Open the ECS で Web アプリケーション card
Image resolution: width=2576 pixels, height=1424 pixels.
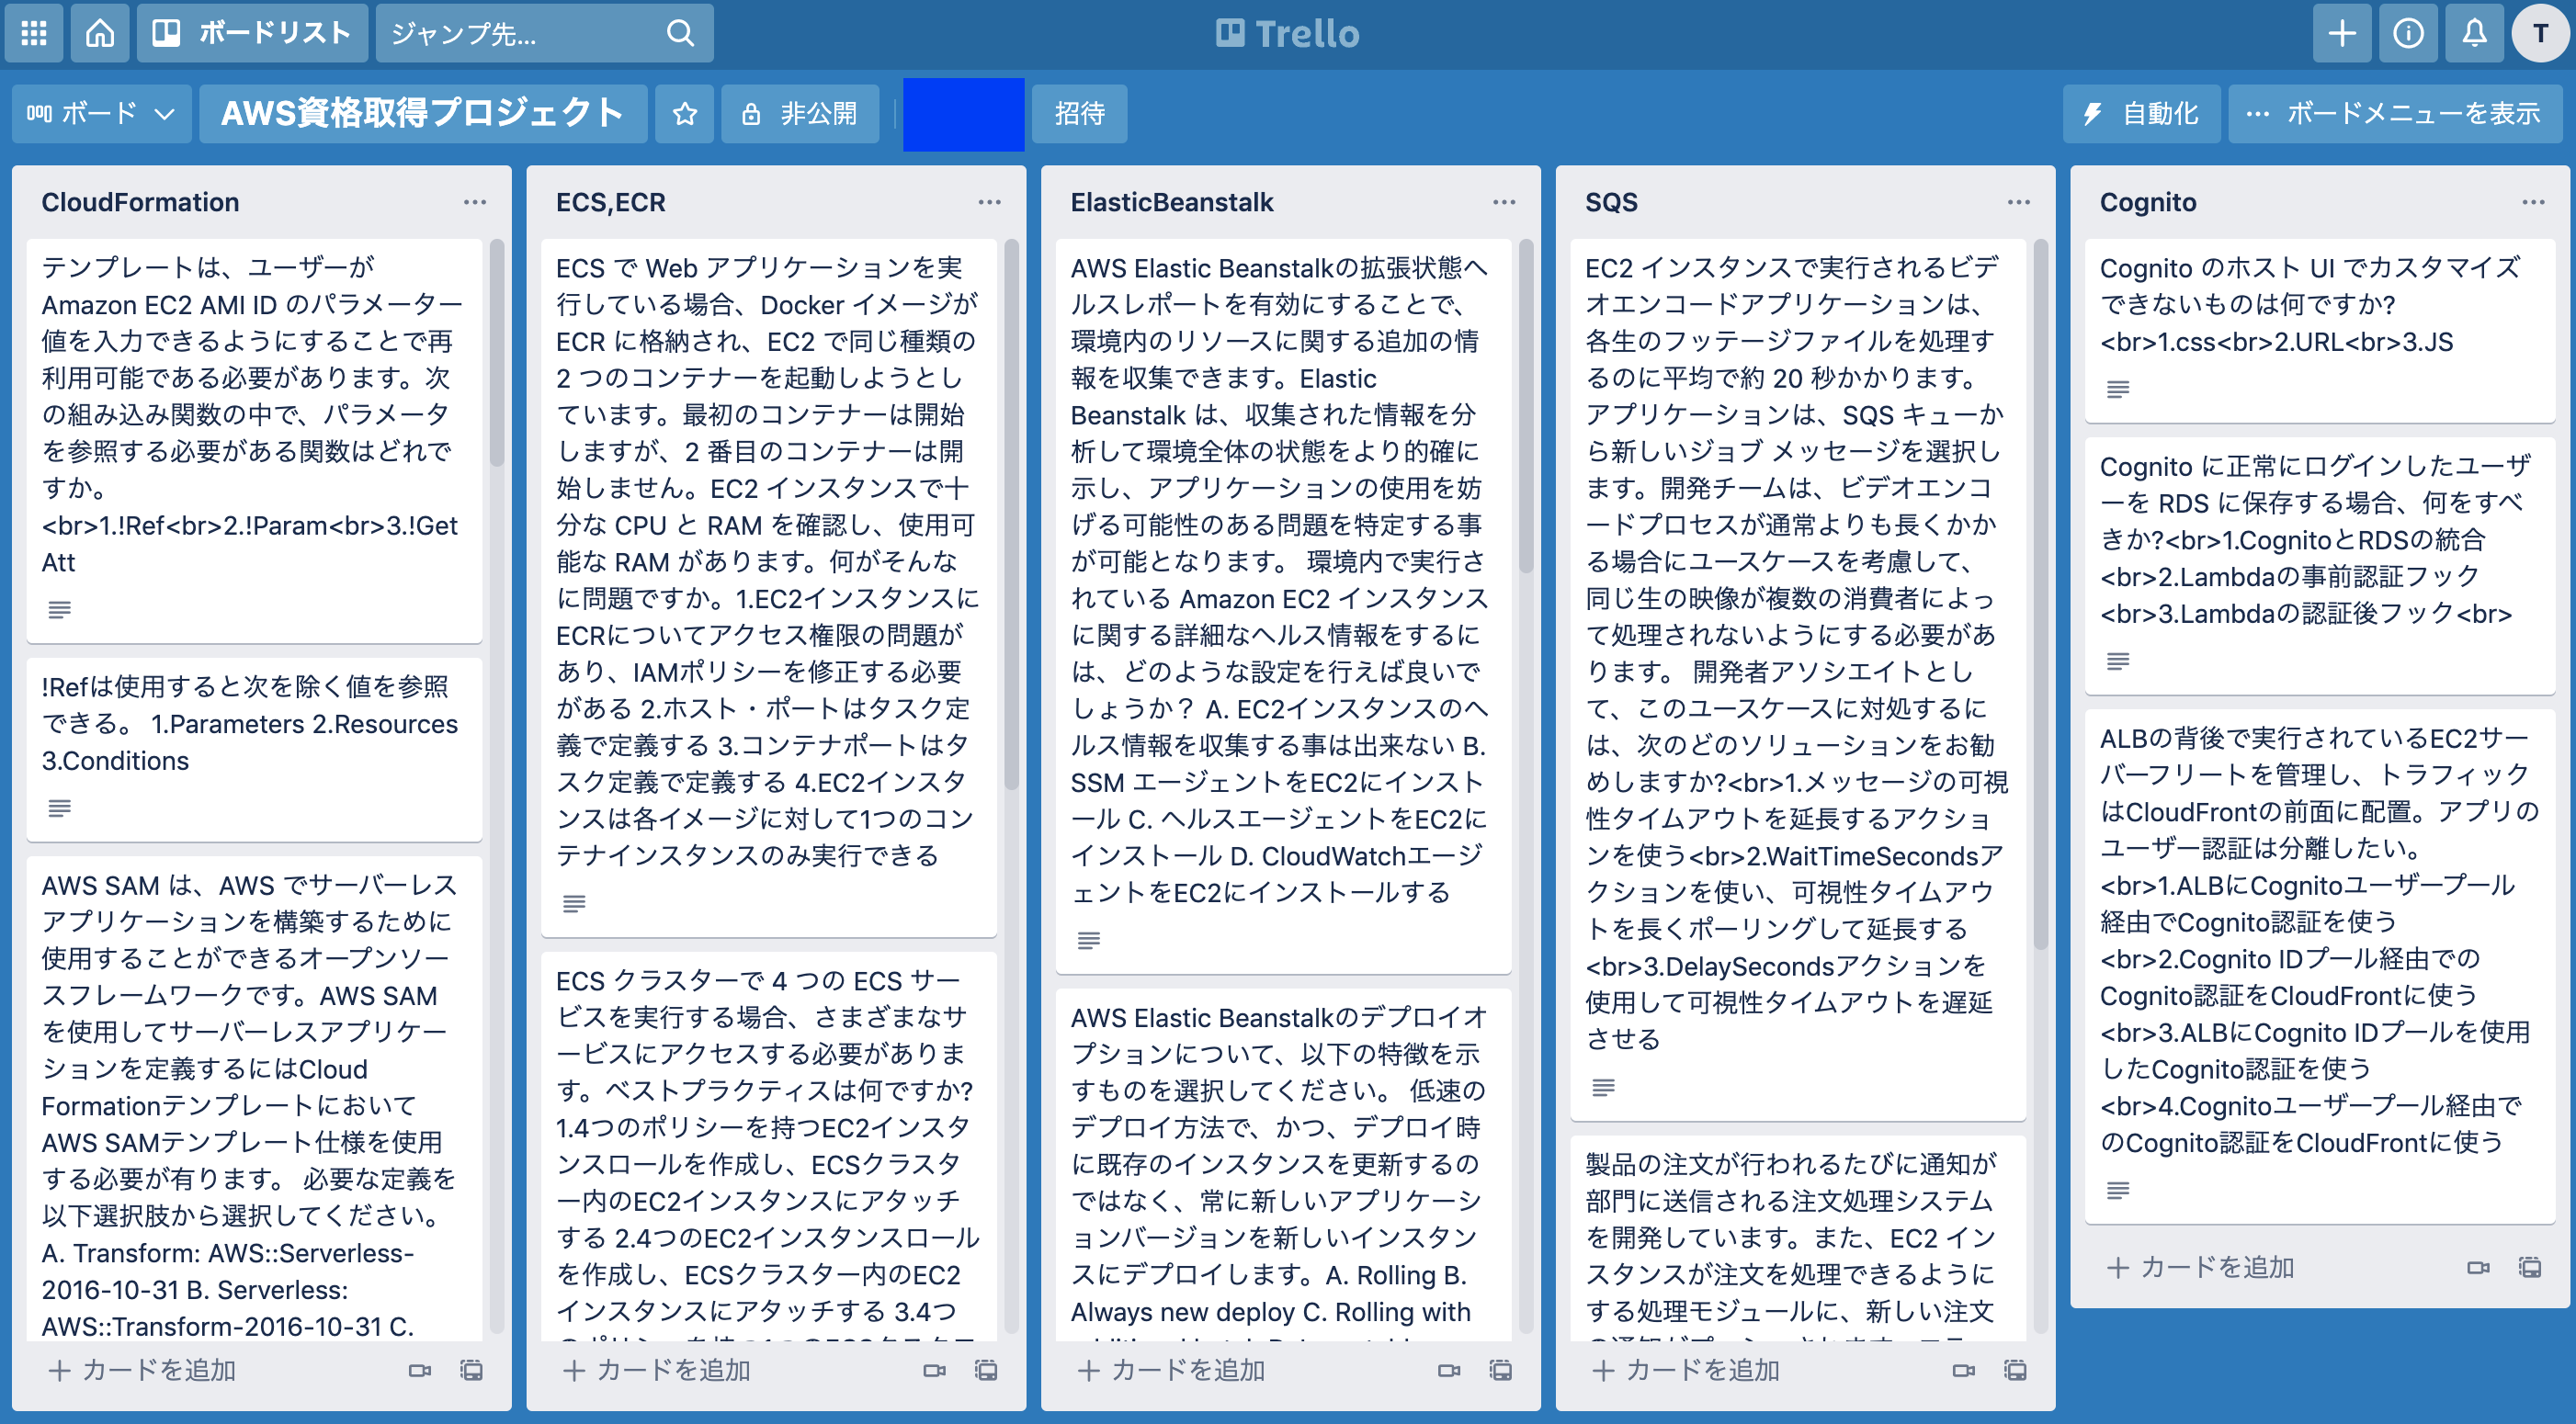pos(769,587)
